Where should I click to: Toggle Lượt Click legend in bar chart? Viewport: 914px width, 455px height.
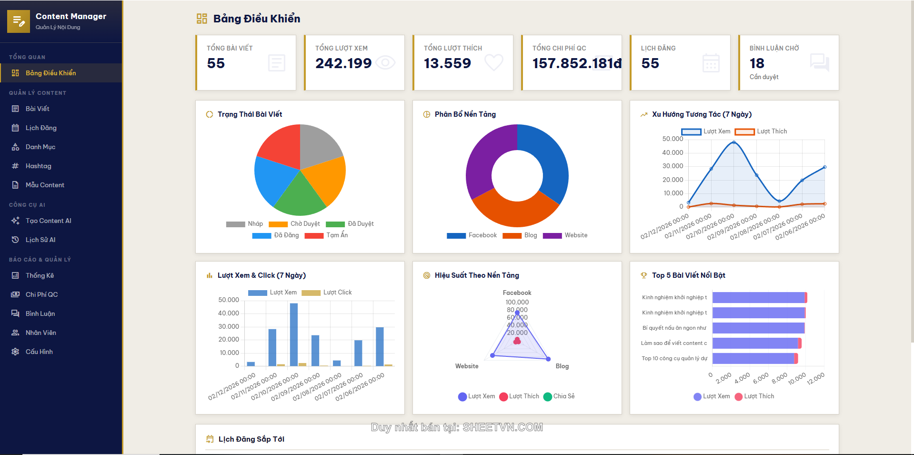pos(327,293)
